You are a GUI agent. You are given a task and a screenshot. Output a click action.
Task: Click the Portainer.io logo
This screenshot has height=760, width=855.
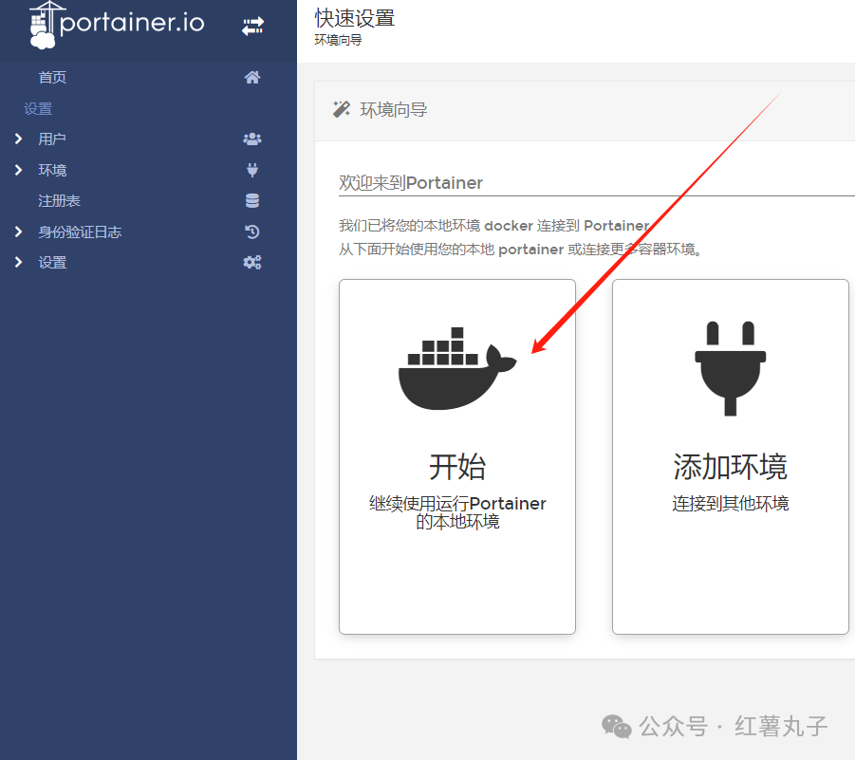[117, 25]
